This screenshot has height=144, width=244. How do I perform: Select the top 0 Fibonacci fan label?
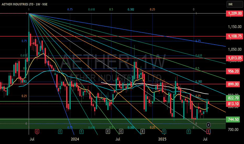coord(193,9)
